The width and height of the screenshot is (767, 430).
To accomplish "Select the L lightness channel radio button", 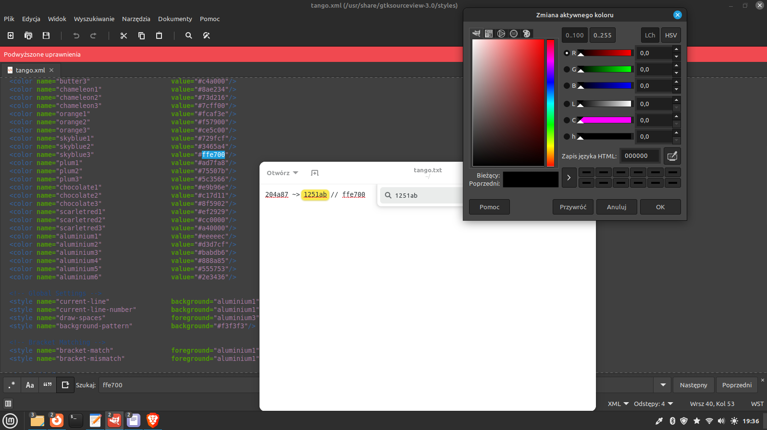I will tap(567, 104).
